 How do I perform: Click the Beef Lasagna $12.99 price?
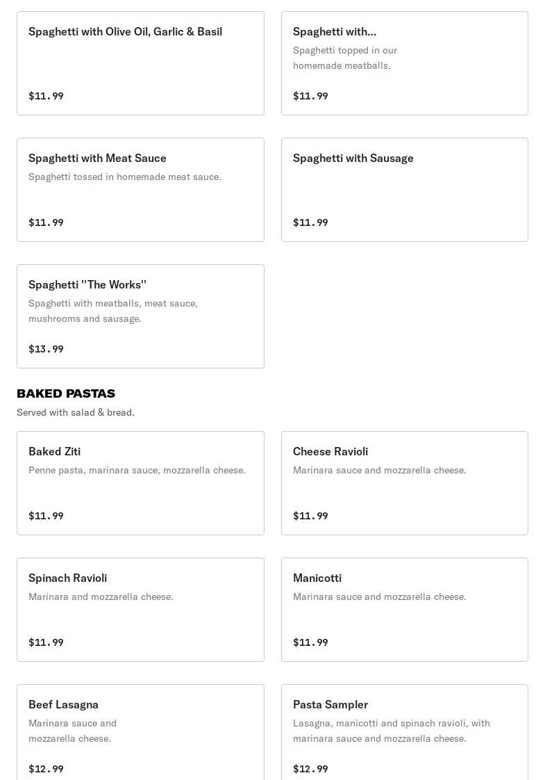[46, 769]
